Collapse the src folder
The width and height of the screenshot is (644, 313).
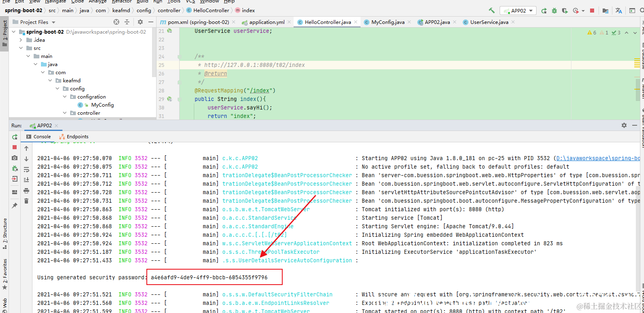[x=21, y=48]
